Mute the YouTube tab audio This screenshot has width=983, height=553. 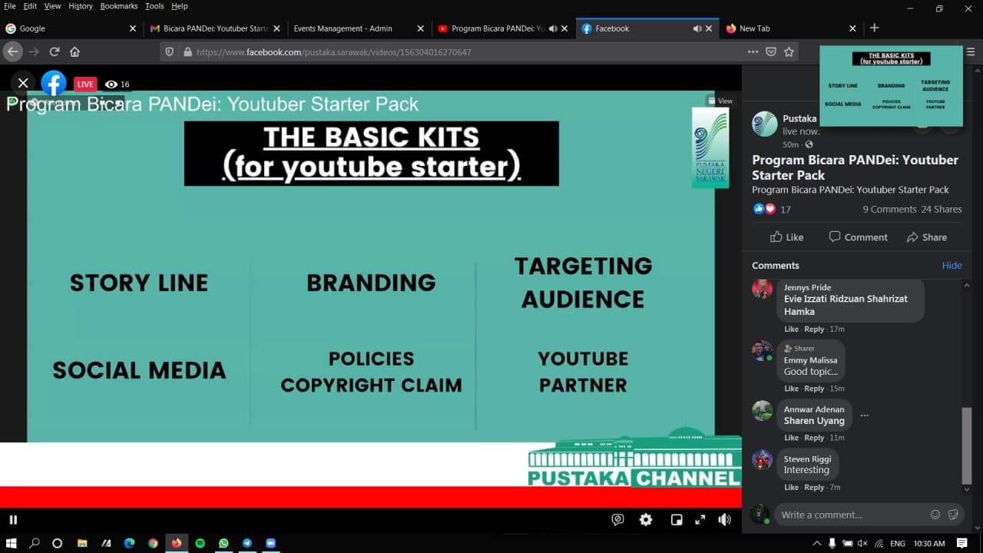(x=553, y=28)
